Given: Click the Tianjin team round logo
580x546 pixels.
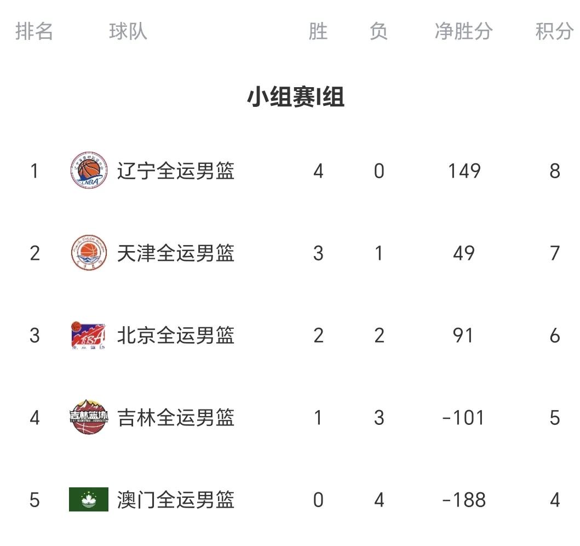Looking at the screenshot, I should 89,253.
